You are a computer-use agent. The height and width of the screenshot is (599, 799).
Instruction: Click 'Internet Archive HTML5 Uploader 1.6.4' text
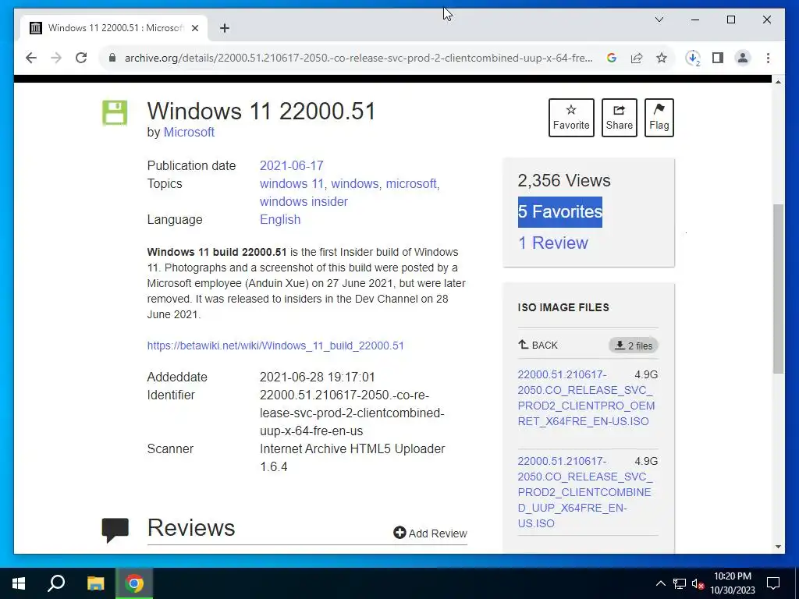click(353, 457)
